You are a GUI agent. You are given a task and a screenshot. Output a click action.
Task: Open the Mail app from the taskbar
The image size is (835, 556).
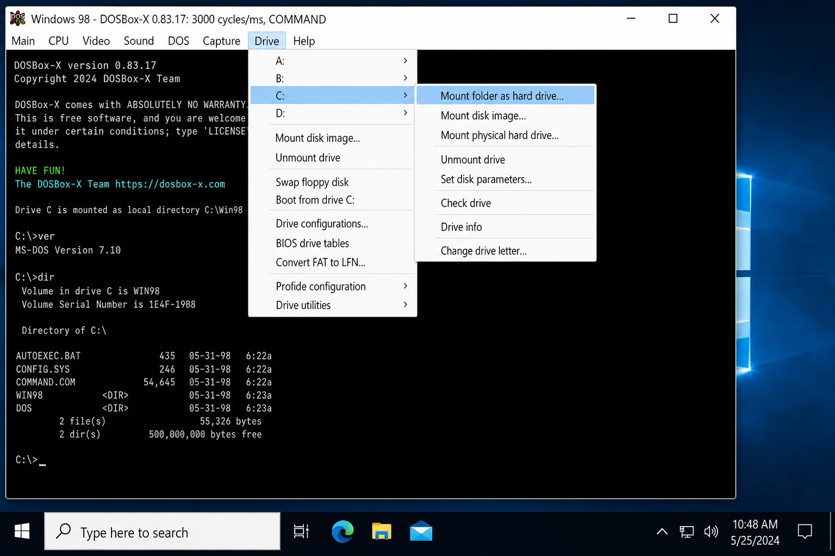click(421, 532)
